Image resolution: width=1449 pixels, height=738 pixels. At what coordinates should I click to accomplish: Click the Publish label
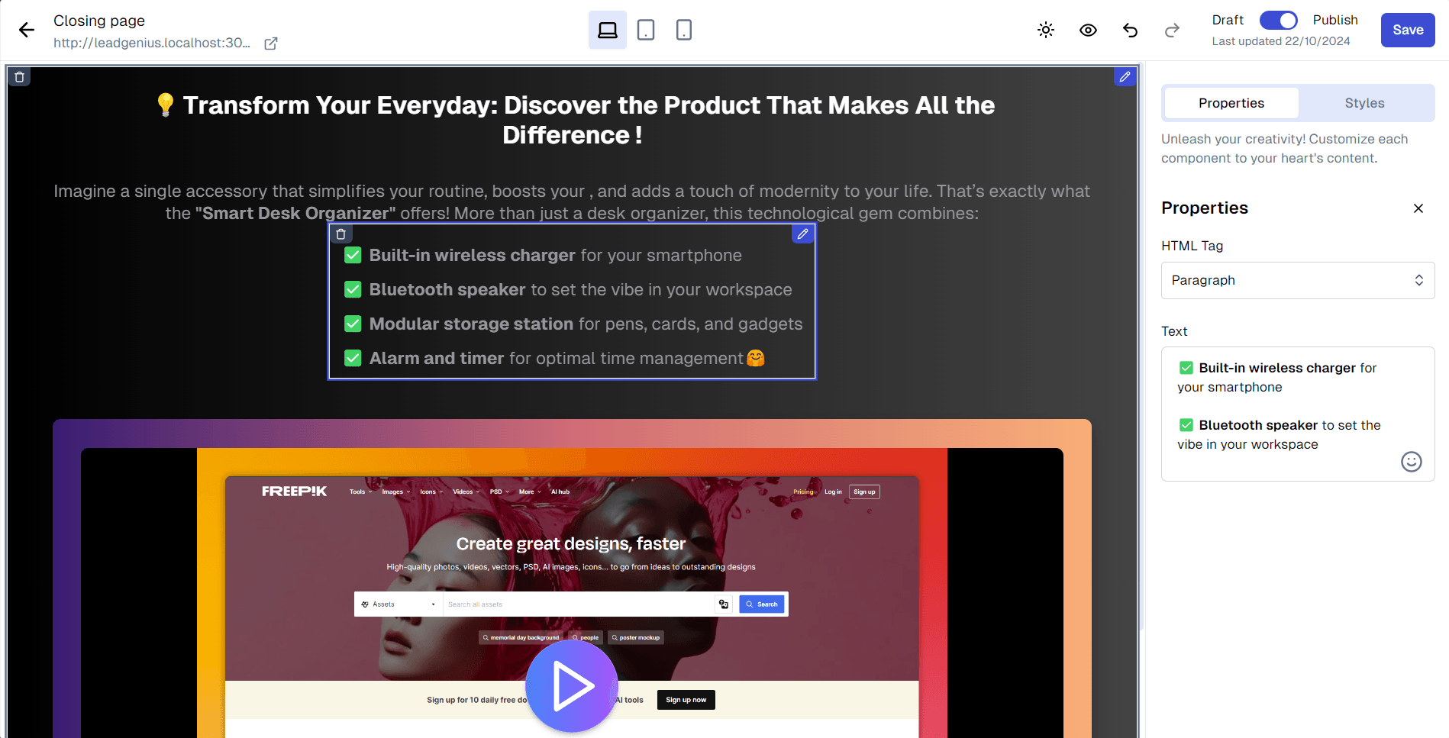tap(1335, 20)
